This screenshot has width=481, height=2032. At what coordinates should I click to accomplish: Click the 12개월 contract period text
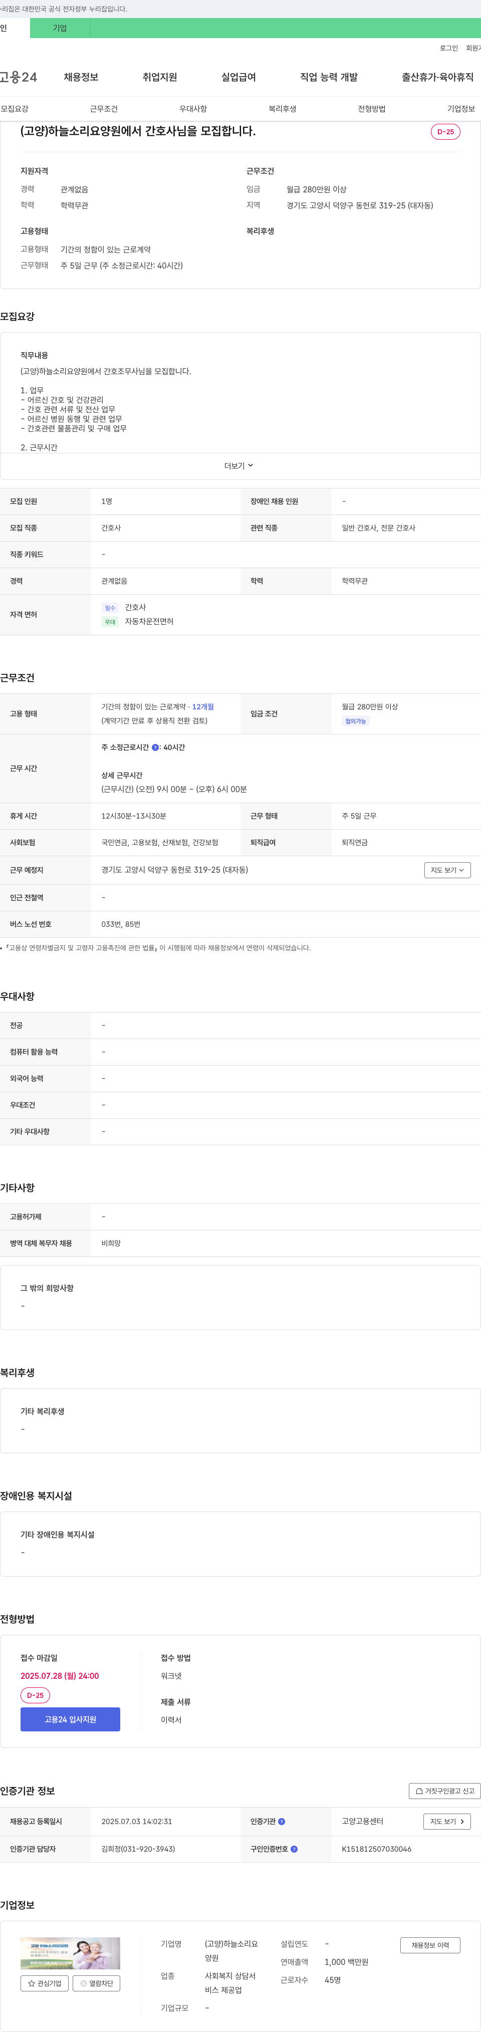click(x=202, y=707)
